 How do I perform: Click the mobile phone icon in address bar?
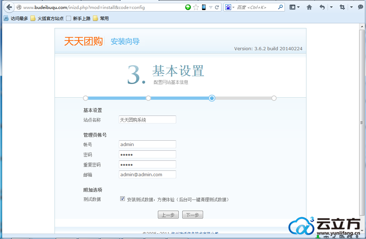[x=204, y=7]
